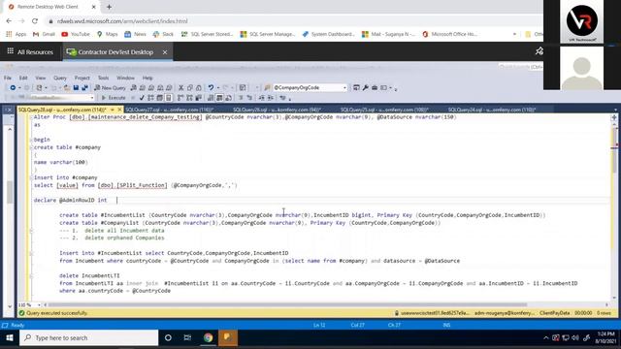Screen dimensions: 621x349
Task: Open the View menu
Action: coord(41,78)
